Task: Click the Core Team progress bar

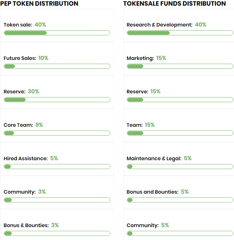Action: click(x=57, y=133)
